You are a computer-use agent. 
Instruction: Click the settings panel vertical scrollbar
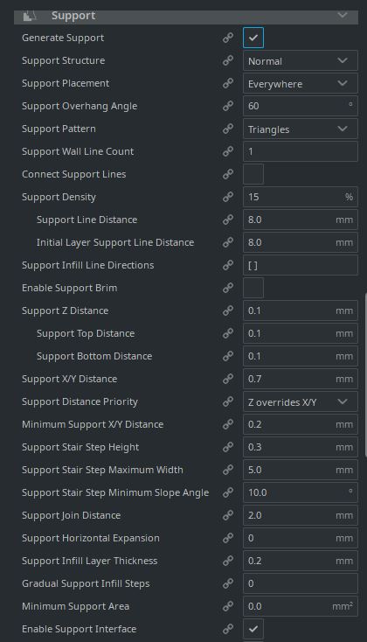[x=365, y=374]
